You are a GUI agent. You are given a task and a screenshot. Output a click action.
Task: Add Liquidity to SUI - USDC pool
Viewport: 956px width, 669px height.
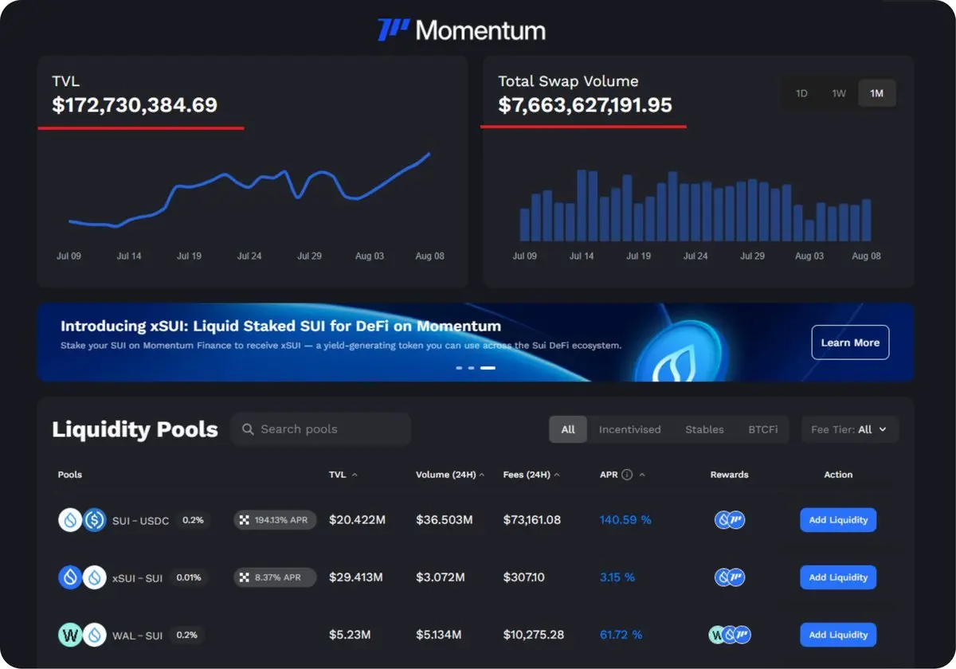pyautogui.click(x=838, y=520)
